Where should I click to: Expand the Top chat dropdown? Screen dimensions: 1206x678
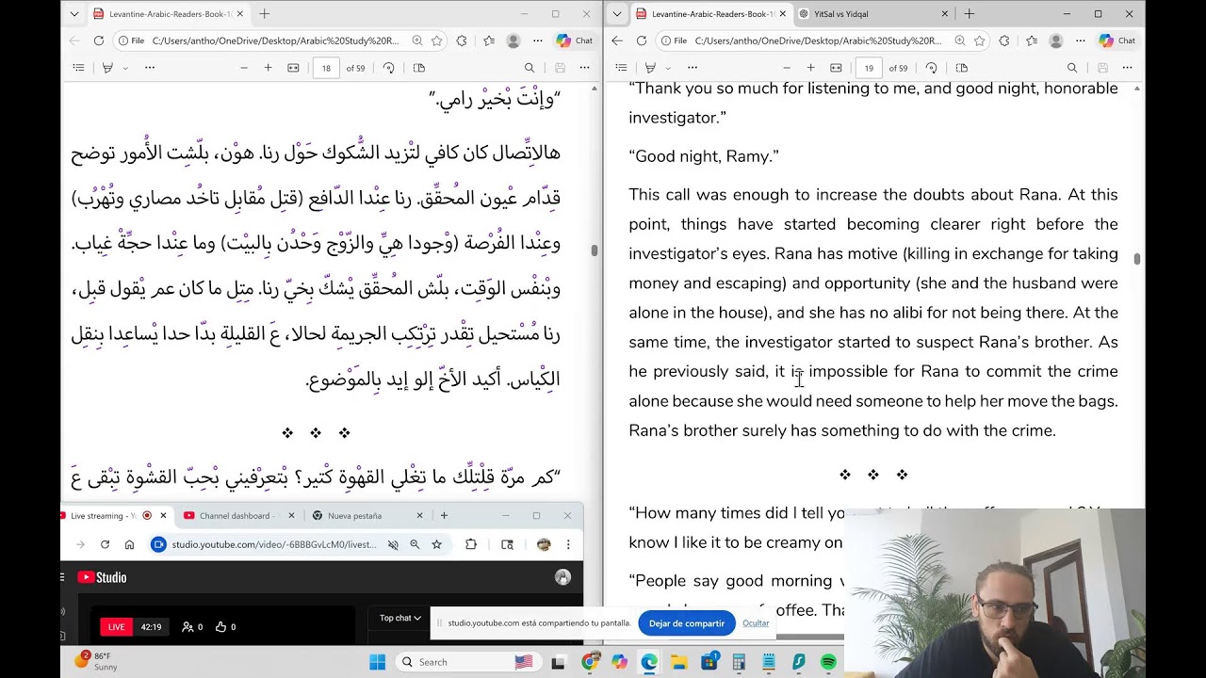(400, 618)
